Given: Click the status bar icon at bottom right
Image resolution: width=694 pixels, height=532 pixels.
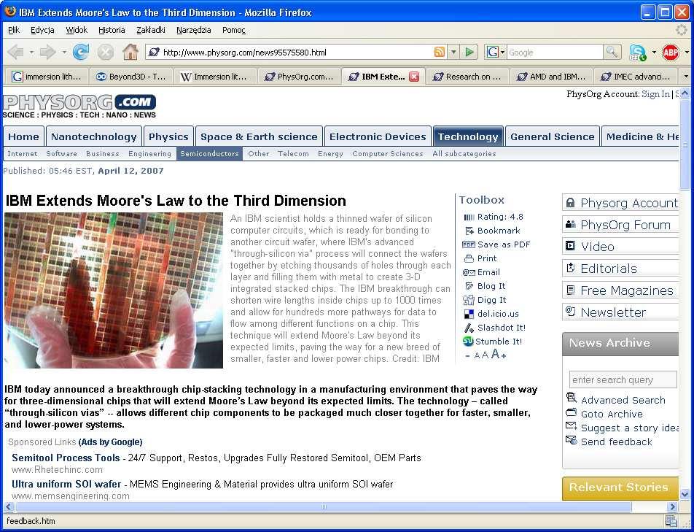Looking at the screenshot, I should 671,521.
